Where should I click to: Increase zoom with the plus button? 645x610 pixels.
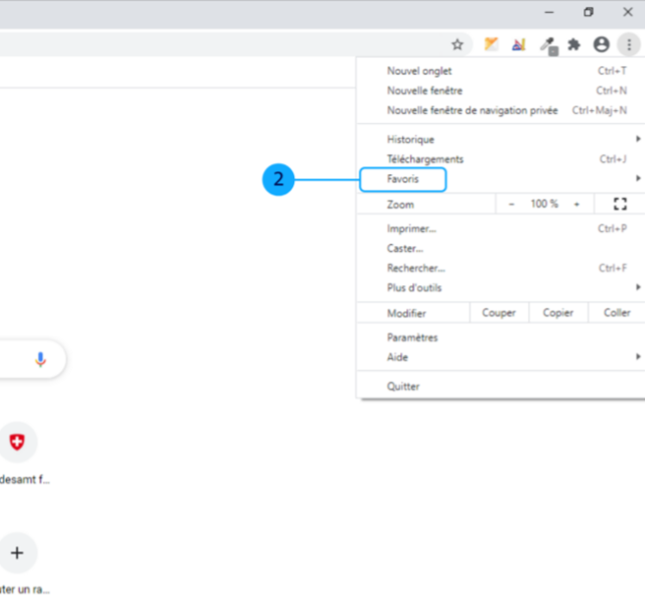[x=576, y=204]
